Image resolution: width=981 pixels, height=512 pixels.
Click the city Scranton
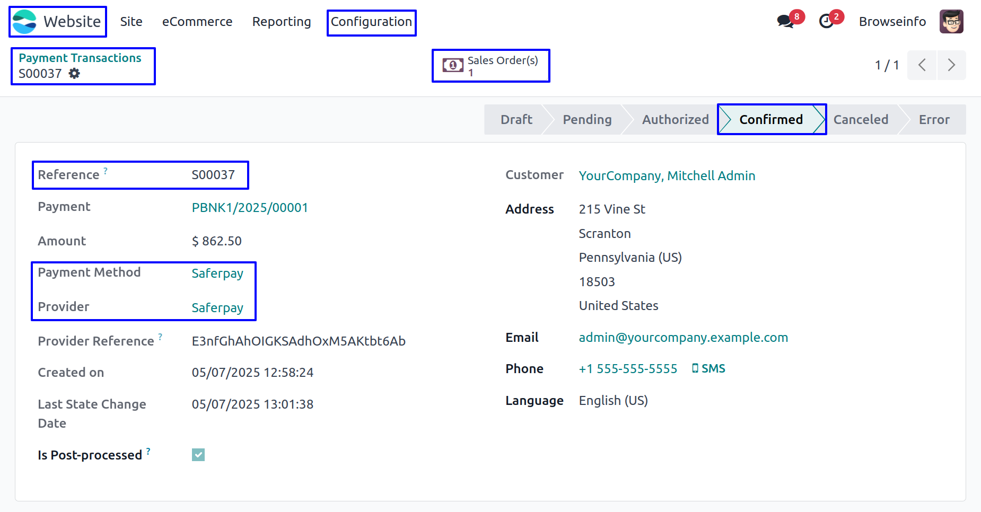tap(605, 234)
